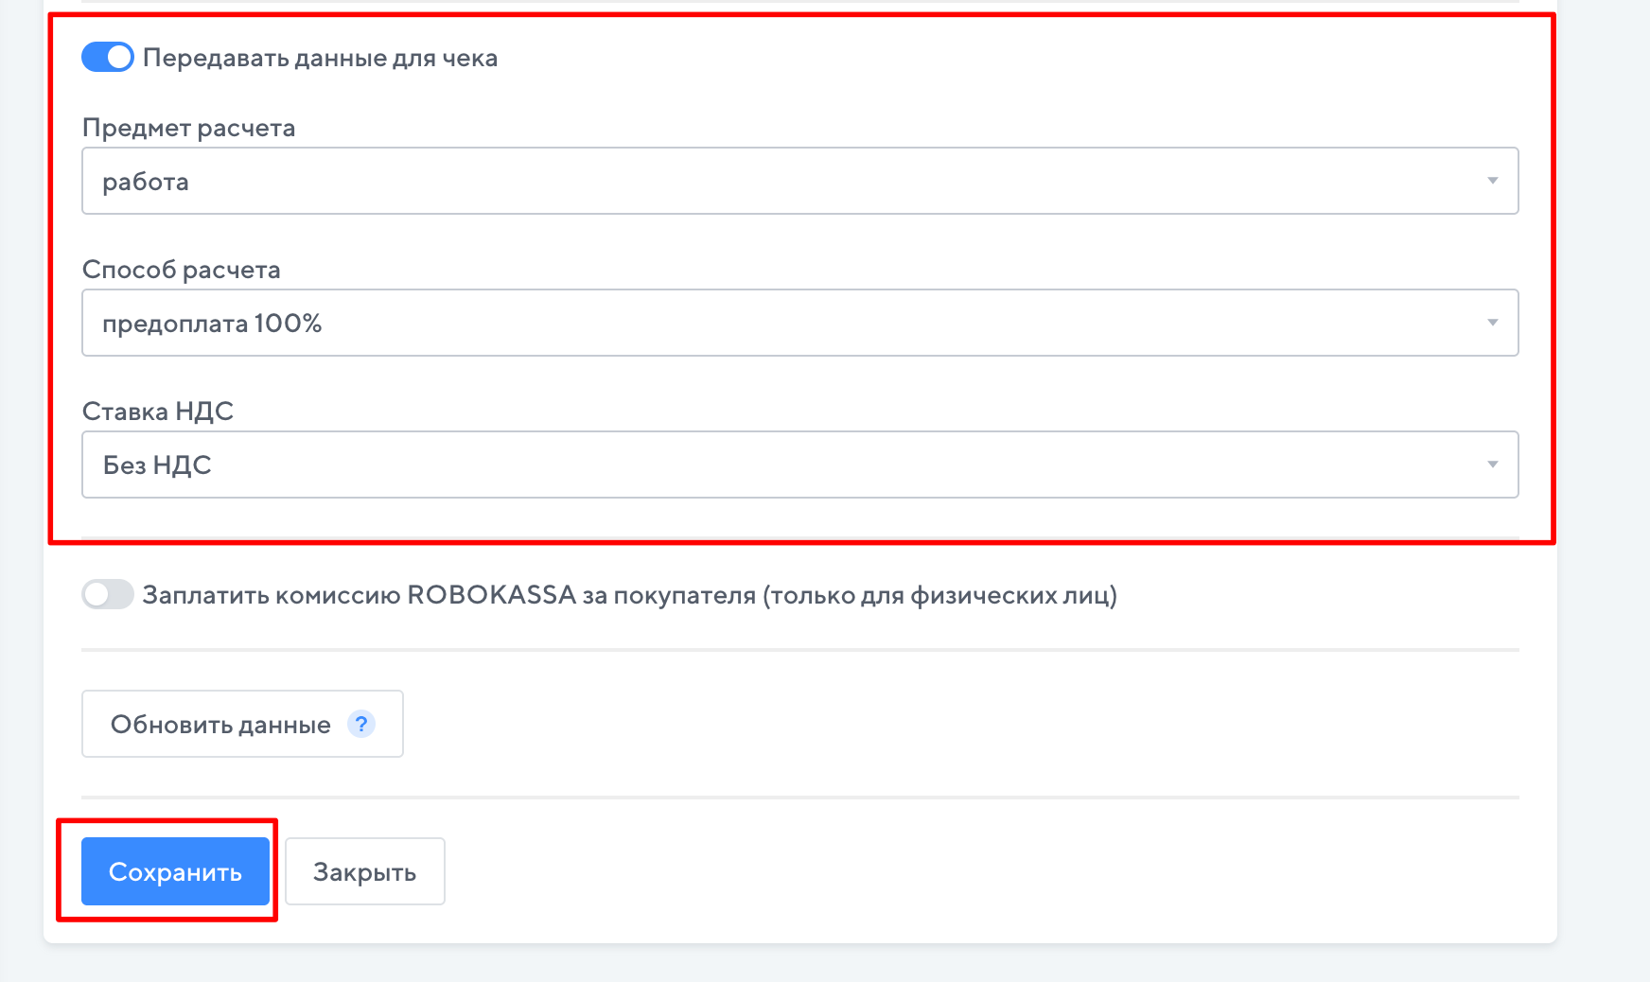1650x982 pixels.
Task: Click the selected value работа
Action: pyautogui.click(x=146, y=182)
